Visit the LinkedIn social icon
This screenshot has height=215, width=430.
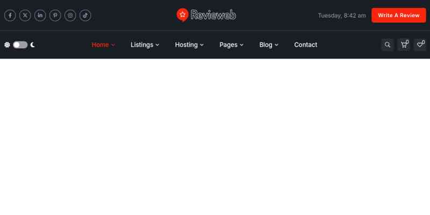[40, 16]
